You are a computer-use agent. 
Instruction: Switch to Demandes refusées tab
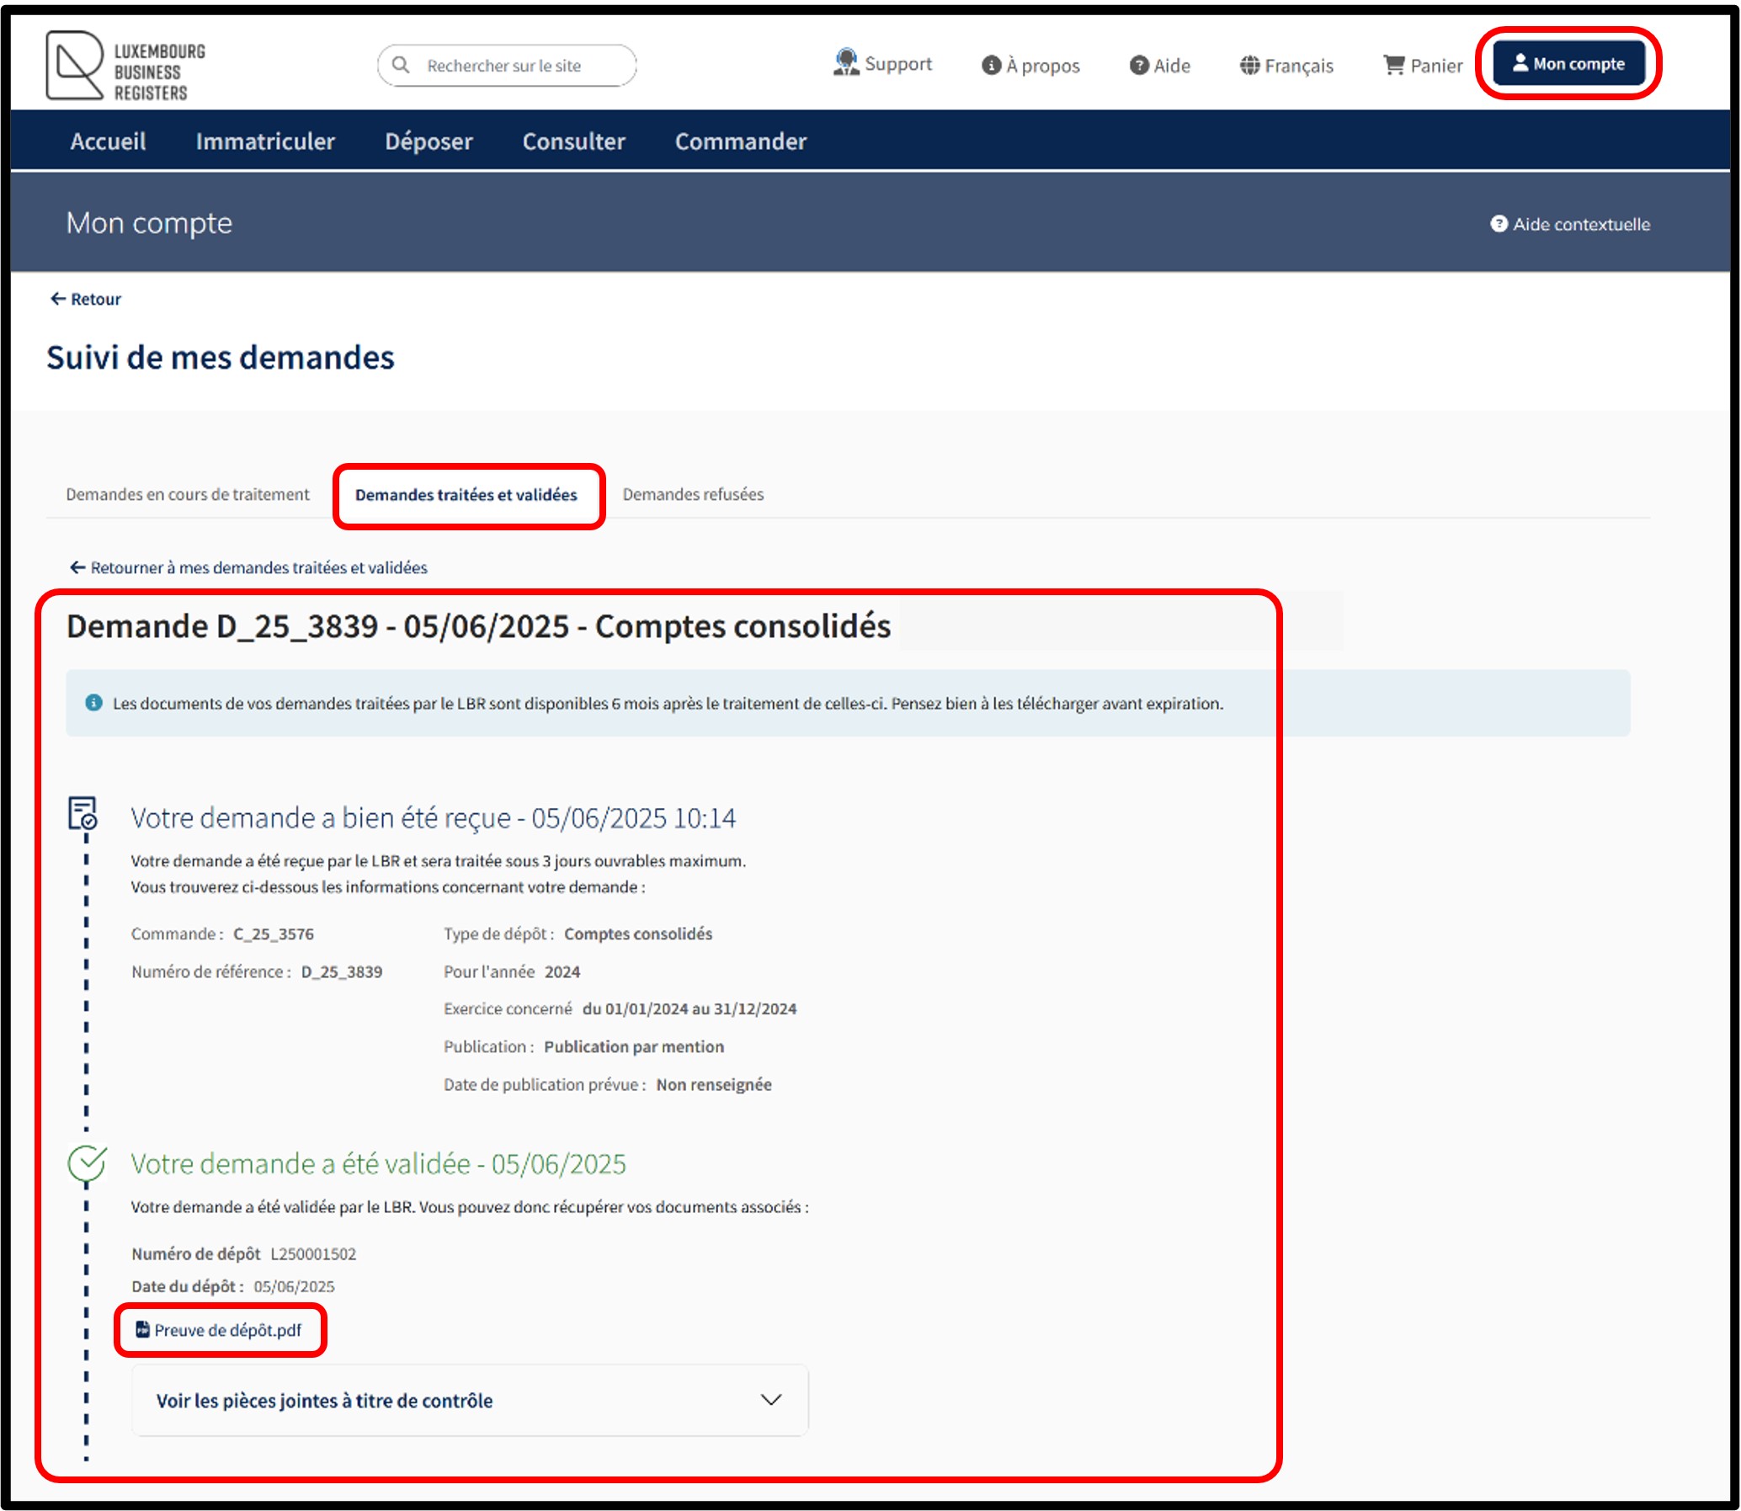(x=692, y=495)
